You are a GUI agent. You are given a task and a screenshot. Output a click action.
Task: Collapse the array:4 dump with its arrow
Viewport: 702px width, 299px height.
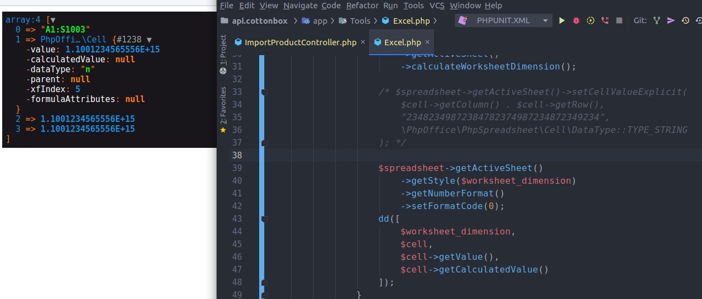pos(53,20)
